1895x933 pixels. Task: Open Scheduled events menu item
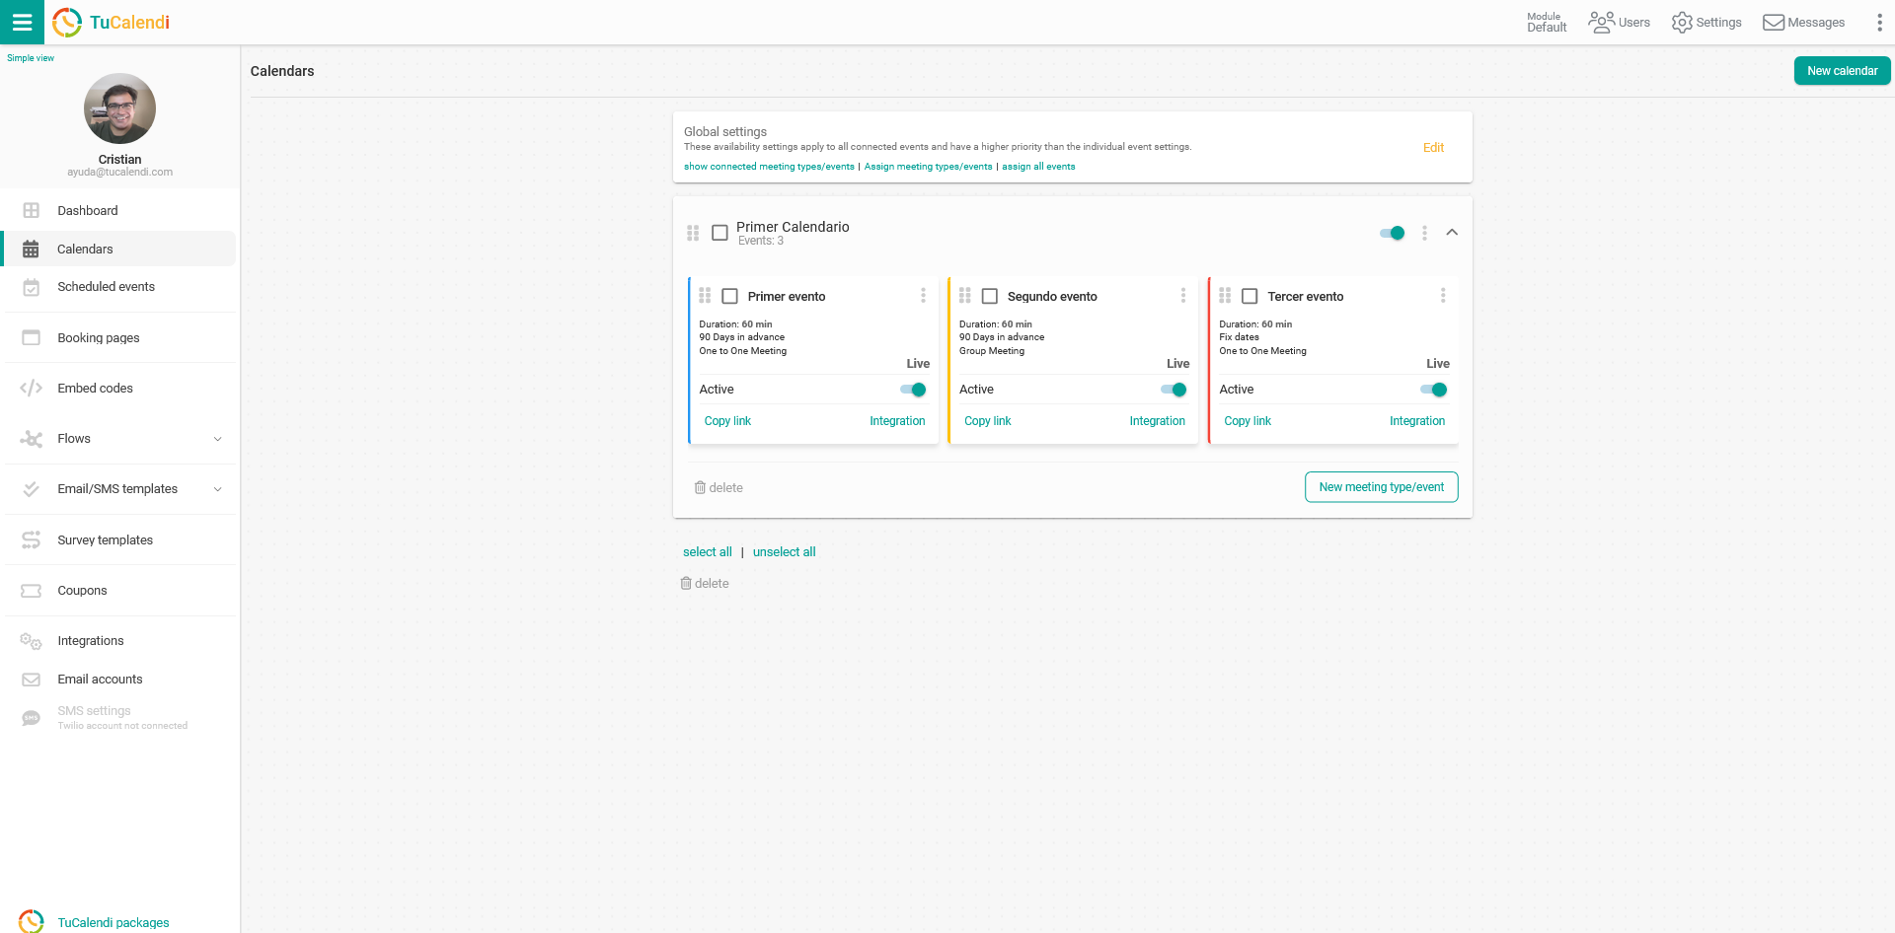click(119, 287)
